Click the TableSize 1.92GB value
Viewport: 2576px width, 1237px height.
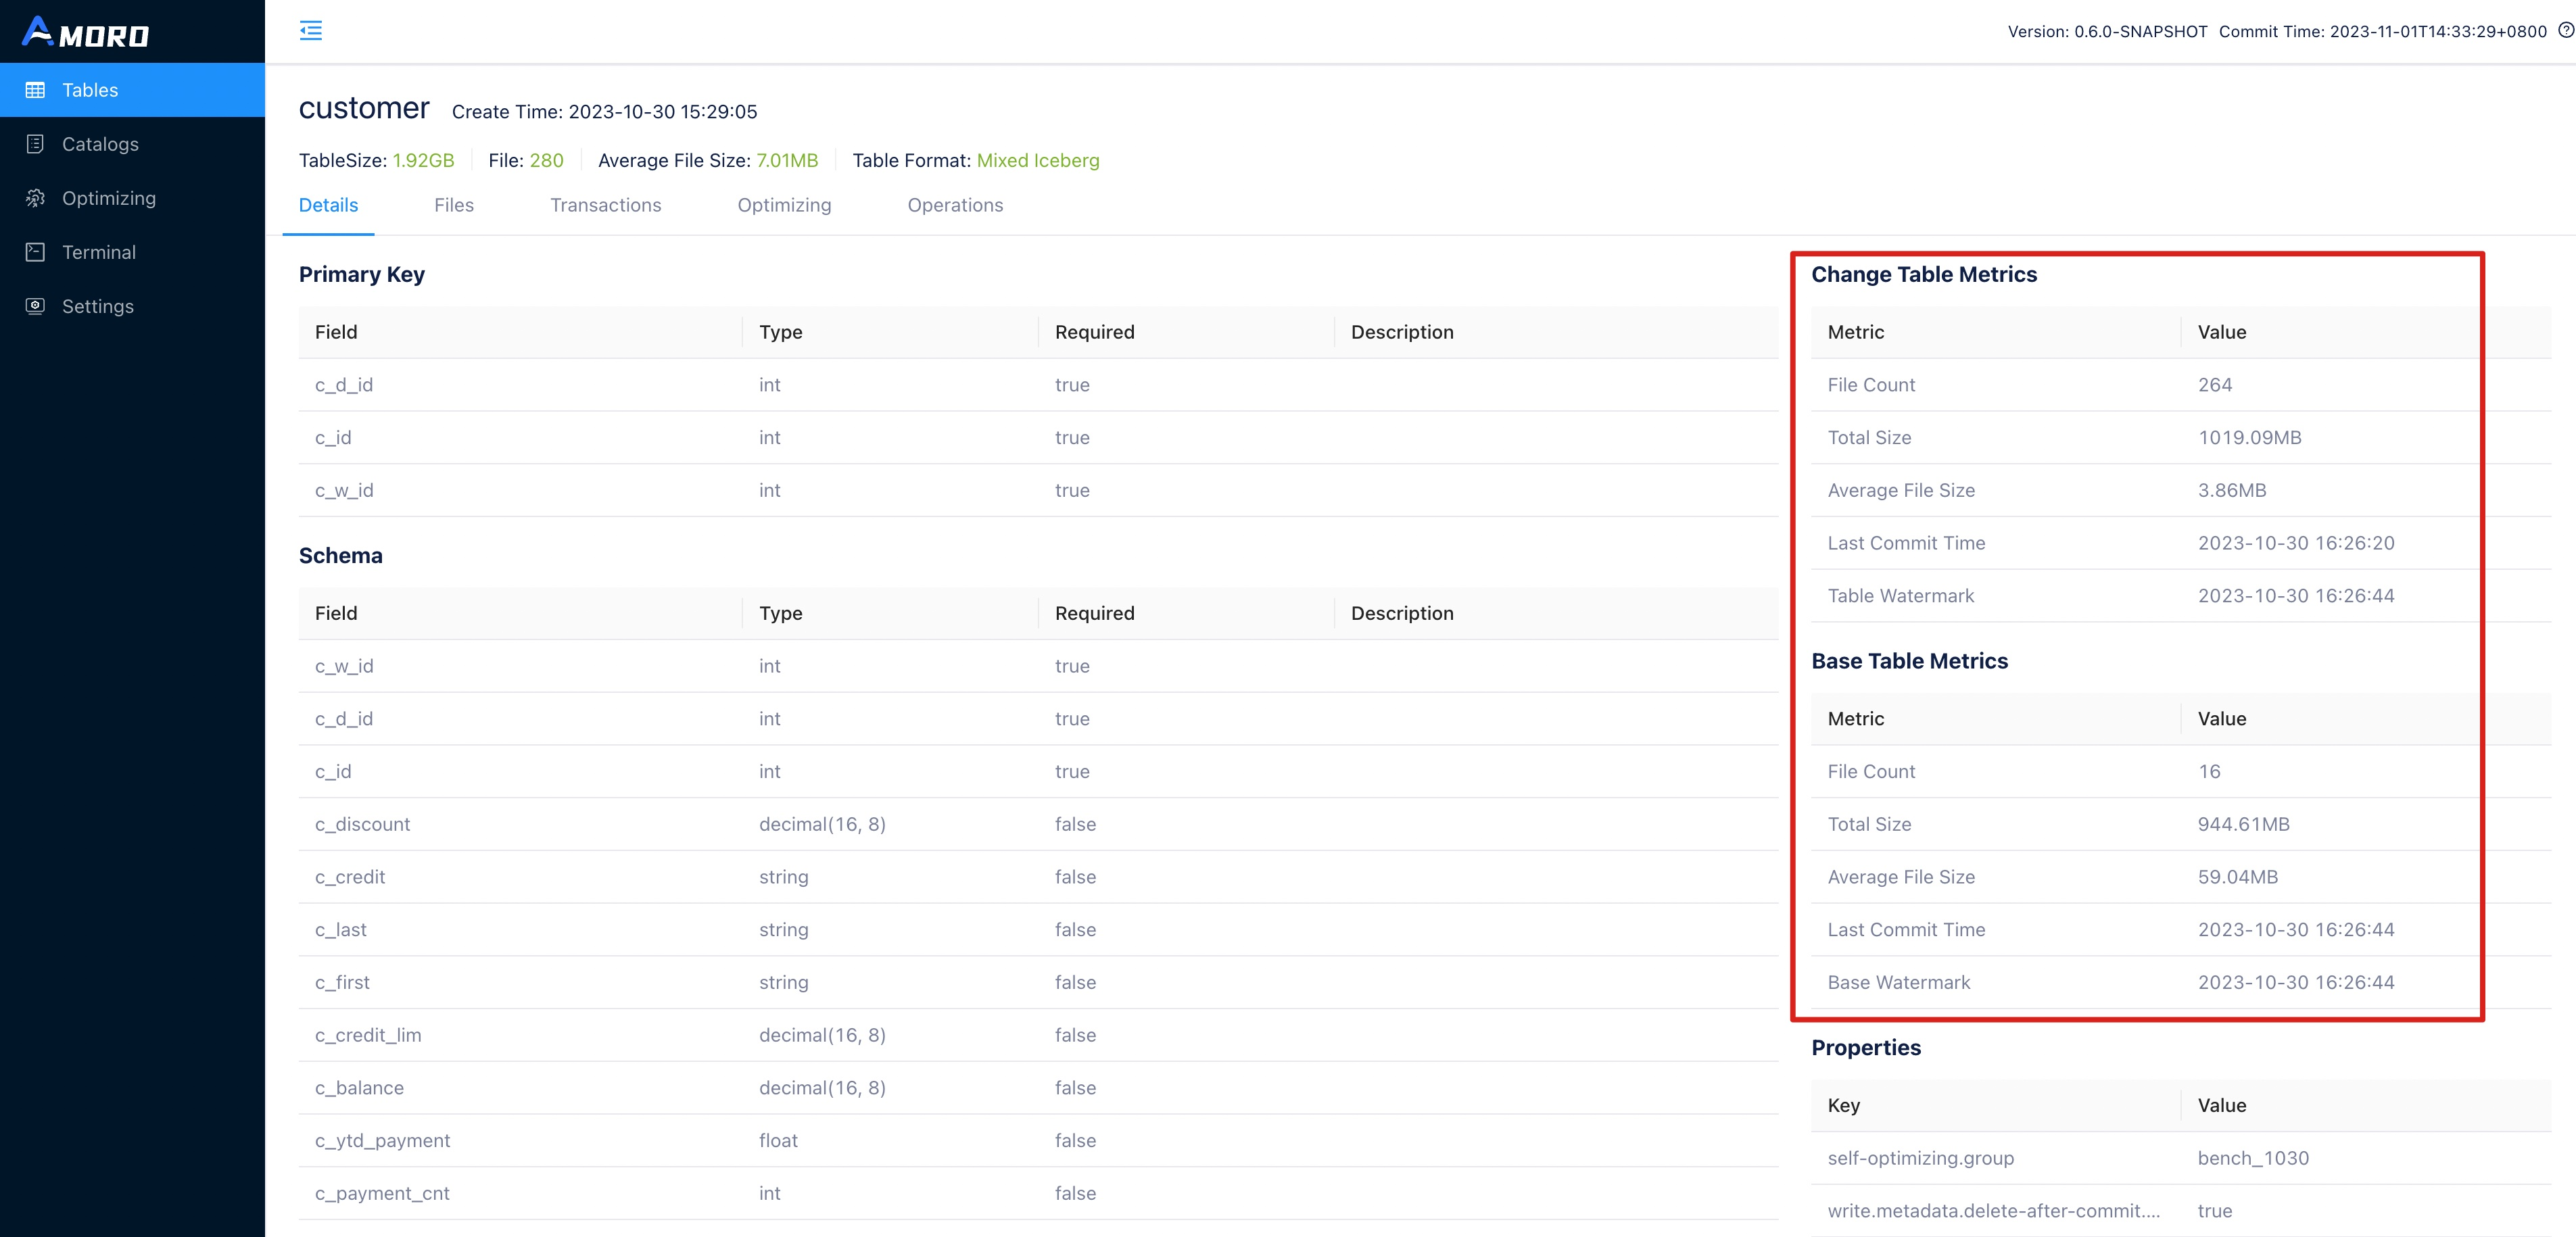(x=423, y=161)
